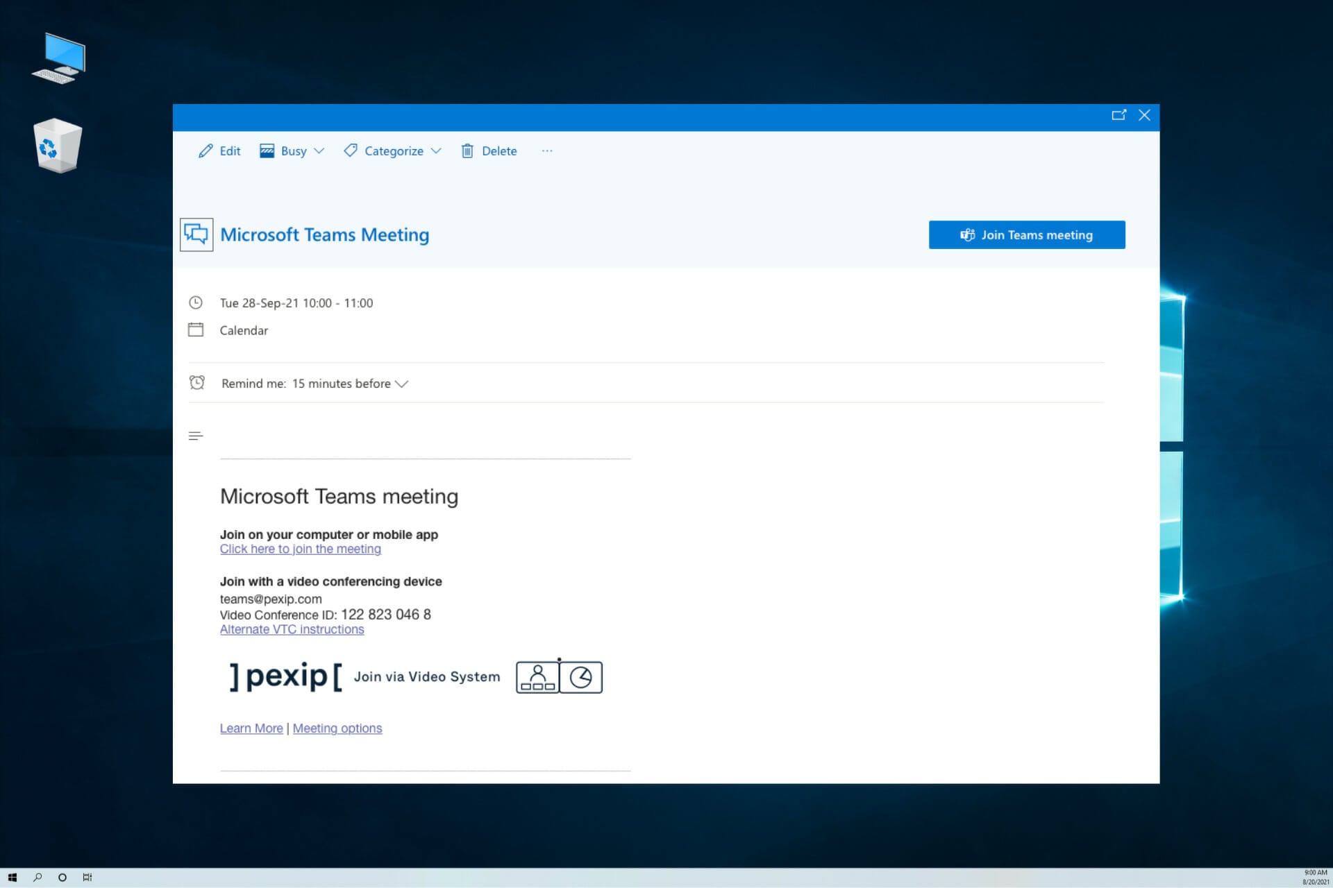This screenshot has width=1333, height=888.
Task: Click the Edit pencil icon
Action: [206, 151]
